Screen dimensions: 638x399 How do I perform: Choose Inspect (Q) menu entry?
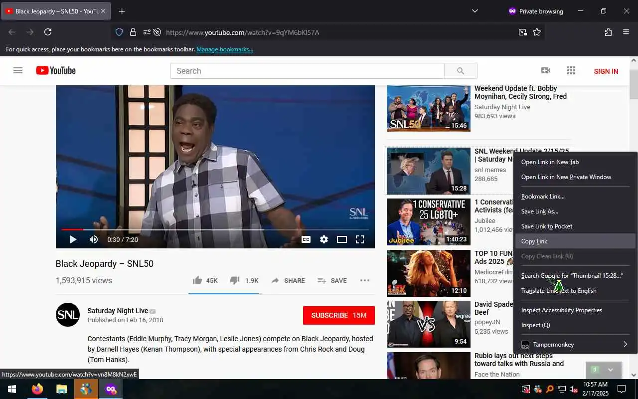coord(576,325)
